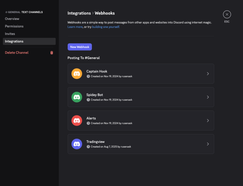Close settings with the ESC X button
Screen dimensions: 243x186
point(227,15)
